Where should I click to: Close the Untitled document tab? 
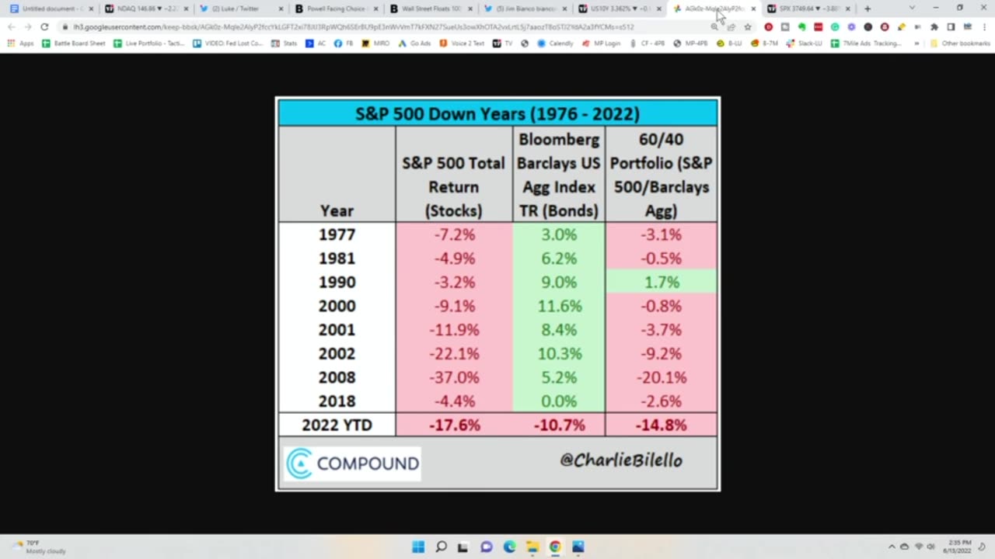[91, 9]
